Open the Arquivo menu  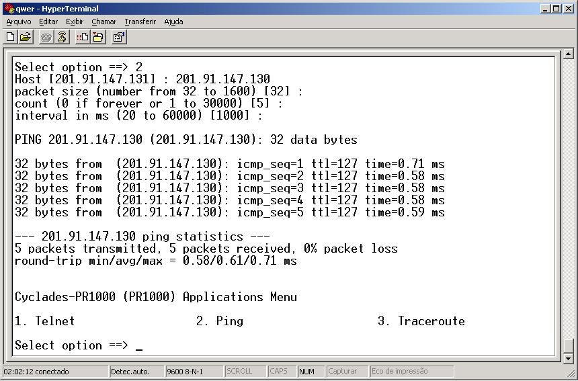(19, 22)
